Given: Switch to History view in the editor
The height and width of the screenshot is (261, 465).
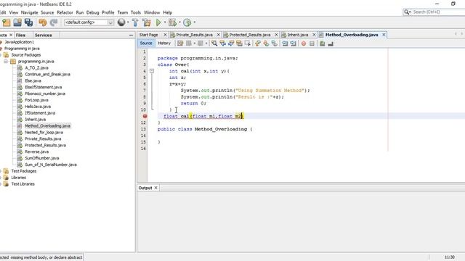Looking at the screenshot, I should coord(164,43).
